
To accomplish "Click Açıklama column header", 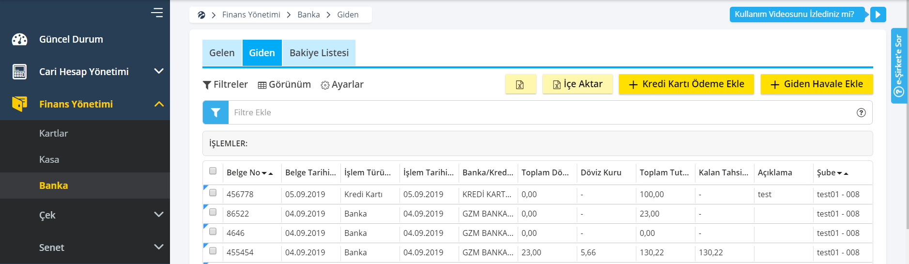I will tap(775, 172).
